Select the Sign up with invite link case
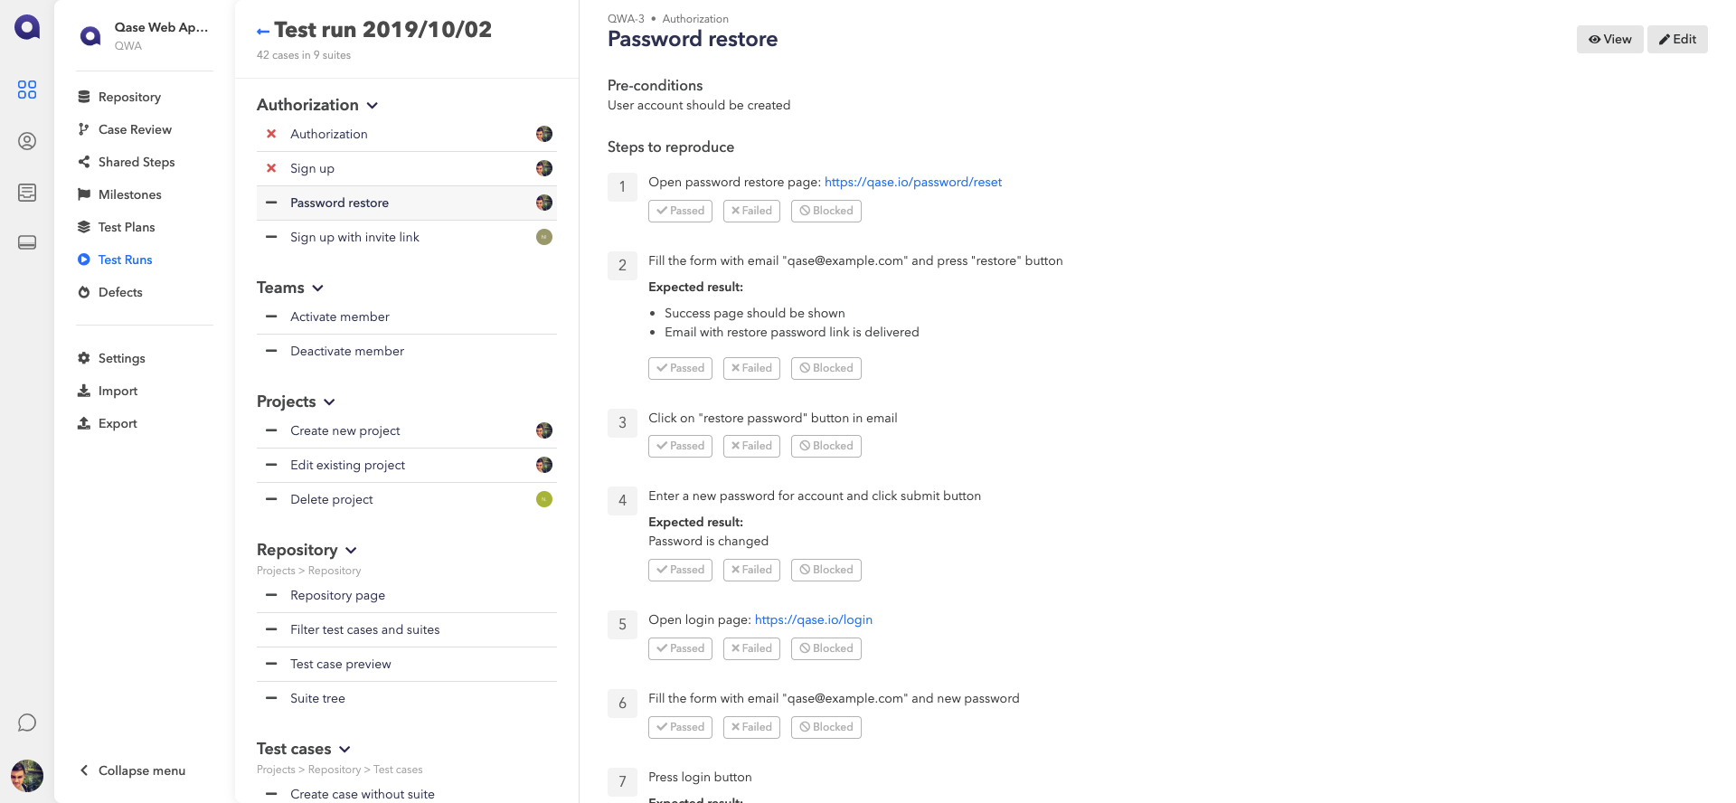Screen dimensions: 1736x803 click(354, 237)
